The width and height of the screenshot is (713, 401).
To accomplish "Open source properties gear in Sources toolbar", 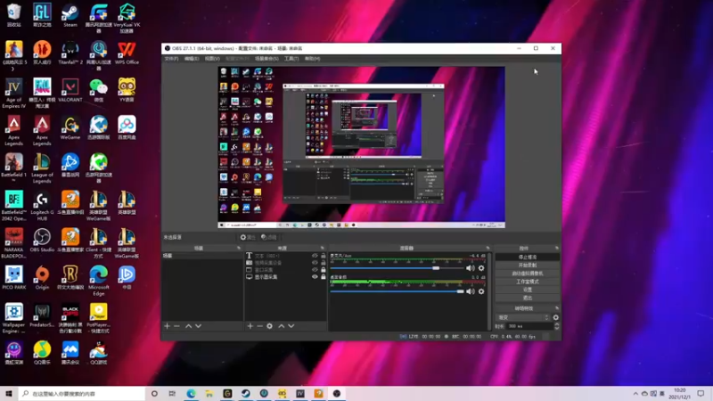I will [x=270, y=326].
